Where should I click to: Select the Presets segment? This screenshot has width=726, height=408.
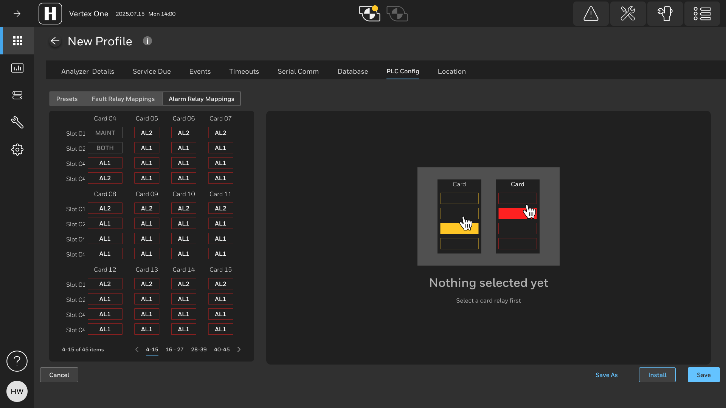click(x=67, y=99)
